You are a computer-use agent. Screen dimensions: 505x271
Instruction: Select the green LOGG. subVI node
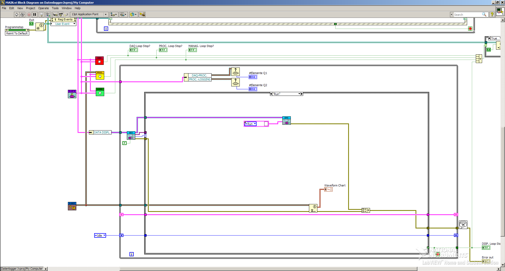pos(100,92)
